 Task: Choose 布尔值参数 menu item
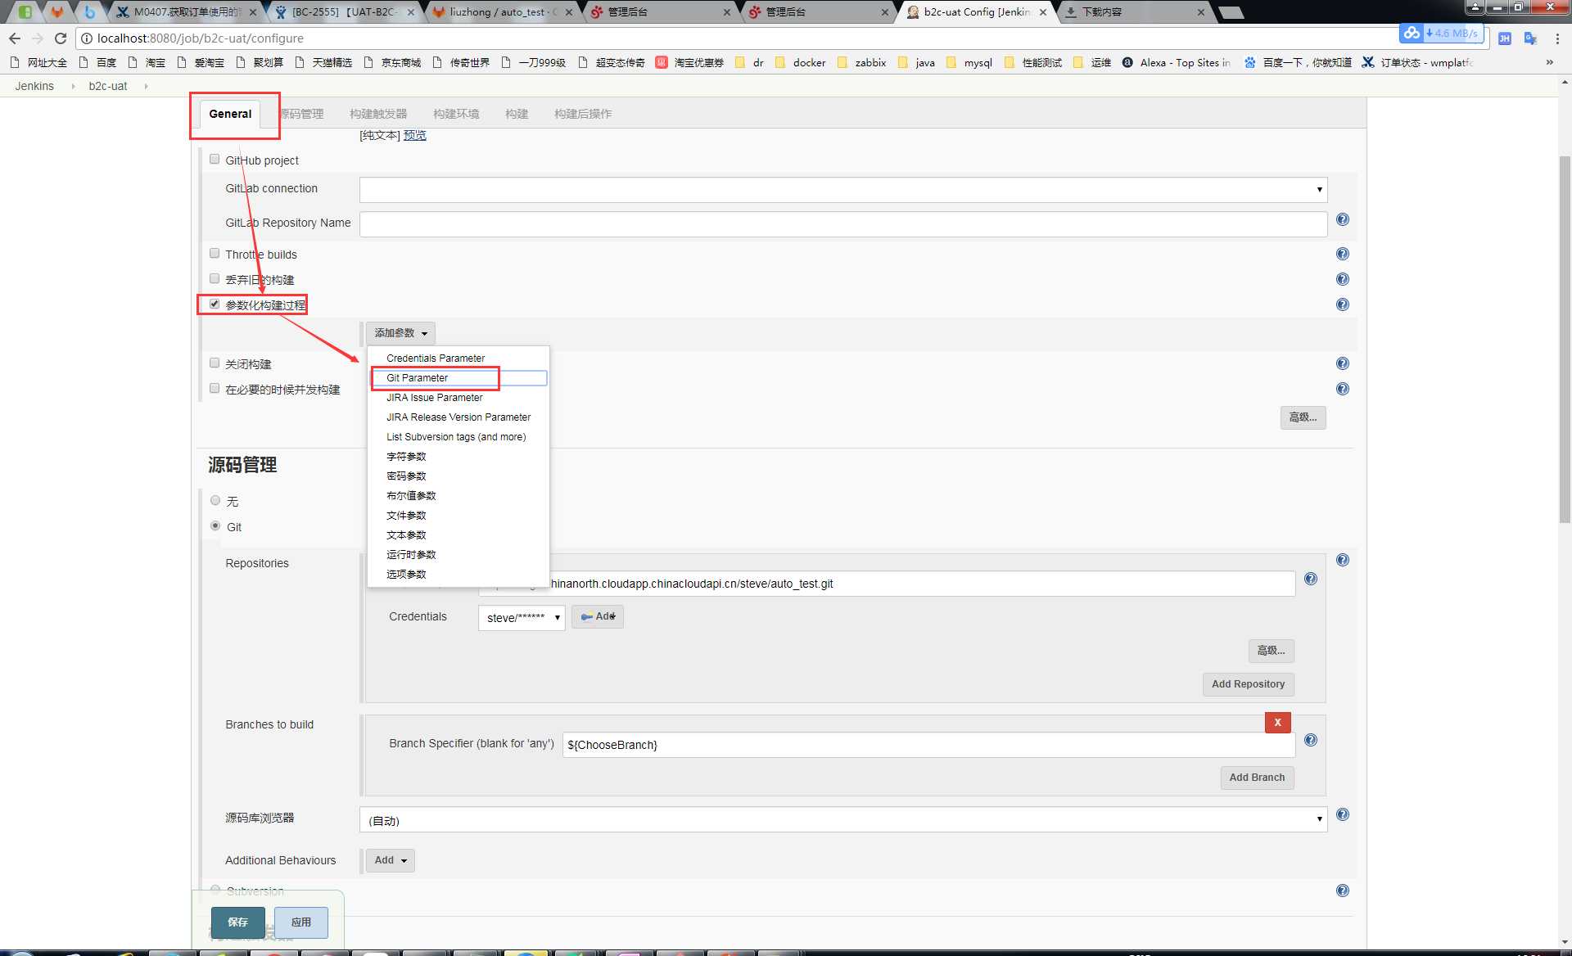[x=458, y=496]
